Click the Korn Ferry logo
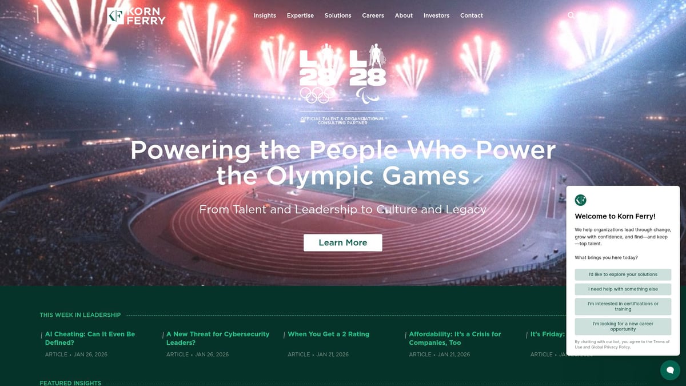This screenshot has width=686, height=386. (137, 16)
